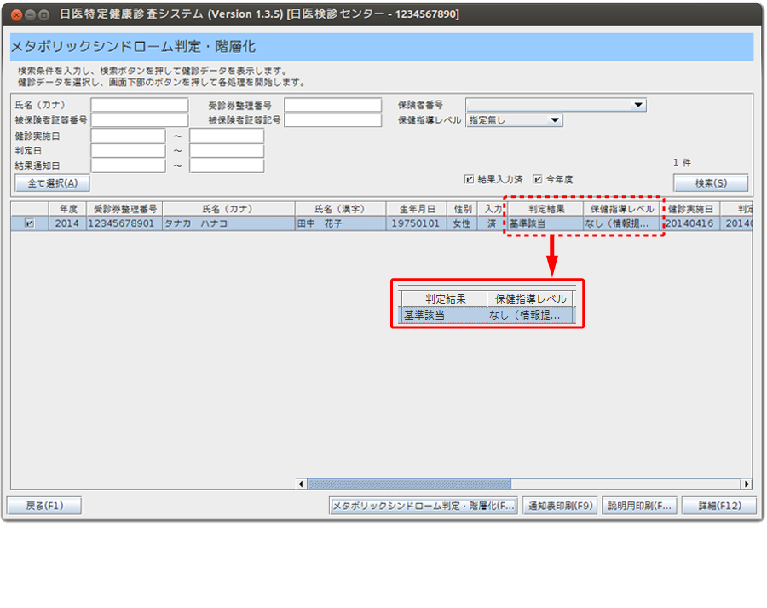Viewport: 767px width, 608px height.
Task: Click the 通知表印刷(F9) button
Action: (x=560, y=506)
